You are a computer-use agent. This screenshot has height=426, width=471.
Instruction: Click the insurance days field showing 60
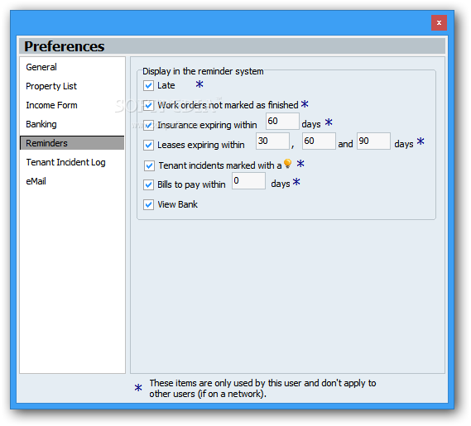click(x=282, y=121)
